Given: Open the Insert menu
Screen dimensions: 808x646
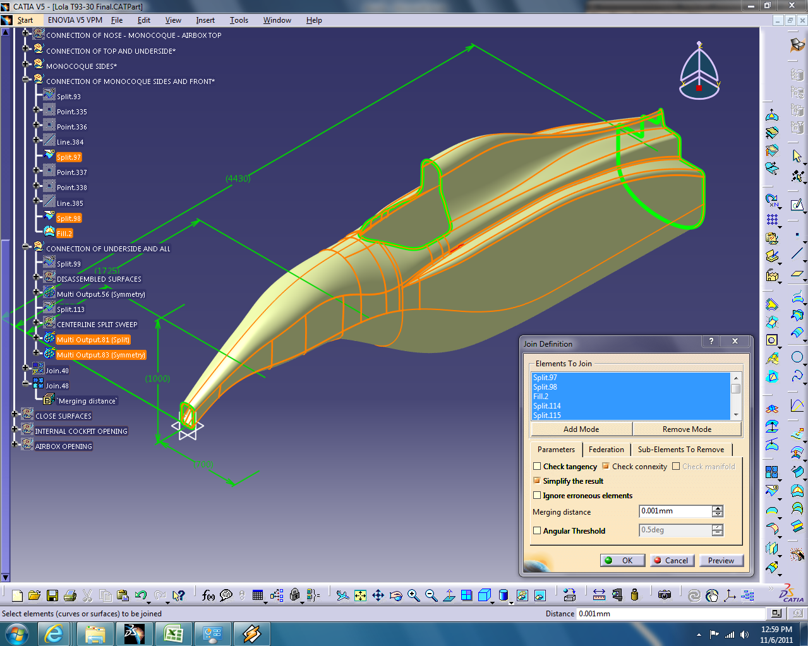Looking at the screenshot, I should click(x=205, y=20).
